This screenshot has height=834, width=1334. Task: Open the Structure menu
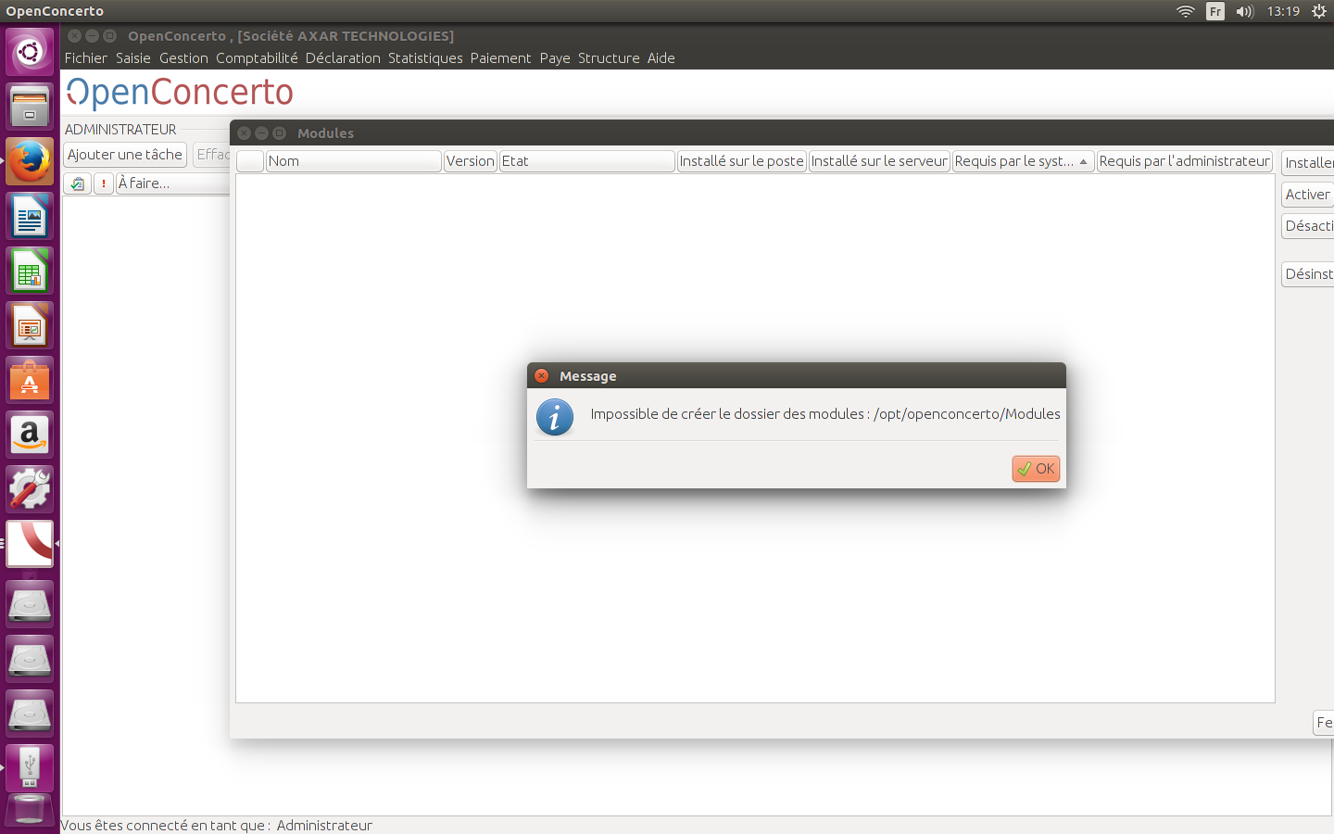[609, 57]
